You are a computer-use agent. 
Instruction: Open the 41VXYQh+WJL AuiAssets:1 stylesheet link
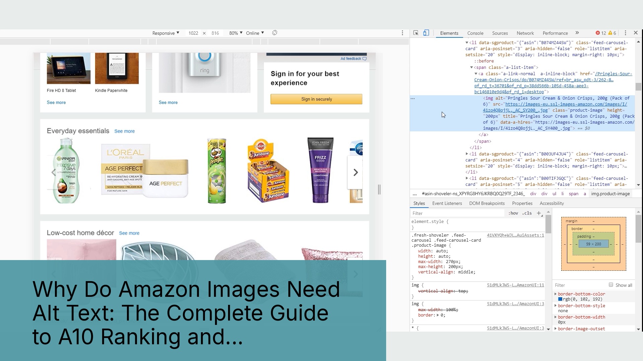[x=515, y=235]
